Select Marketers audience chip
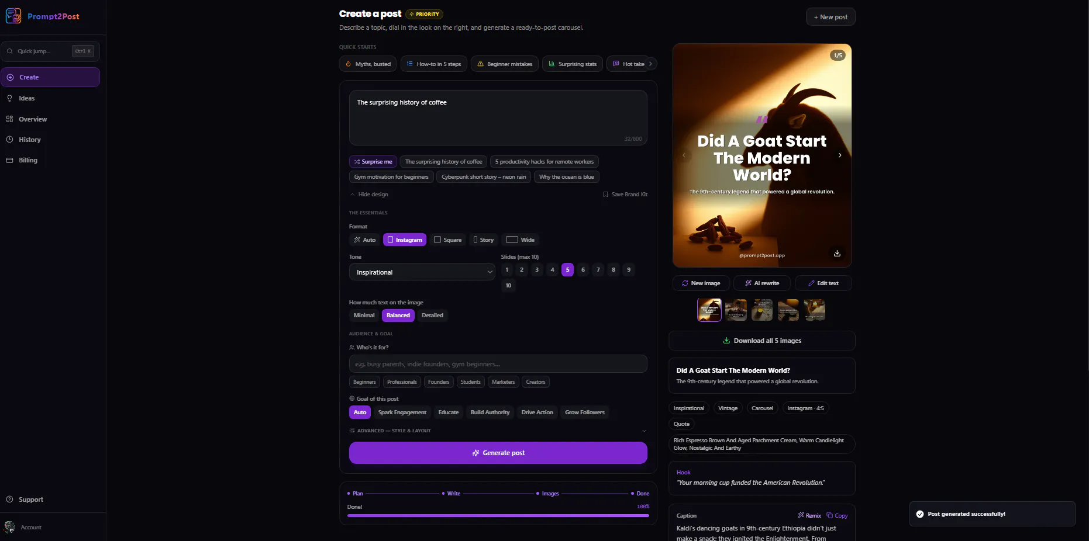 point(503,382)
